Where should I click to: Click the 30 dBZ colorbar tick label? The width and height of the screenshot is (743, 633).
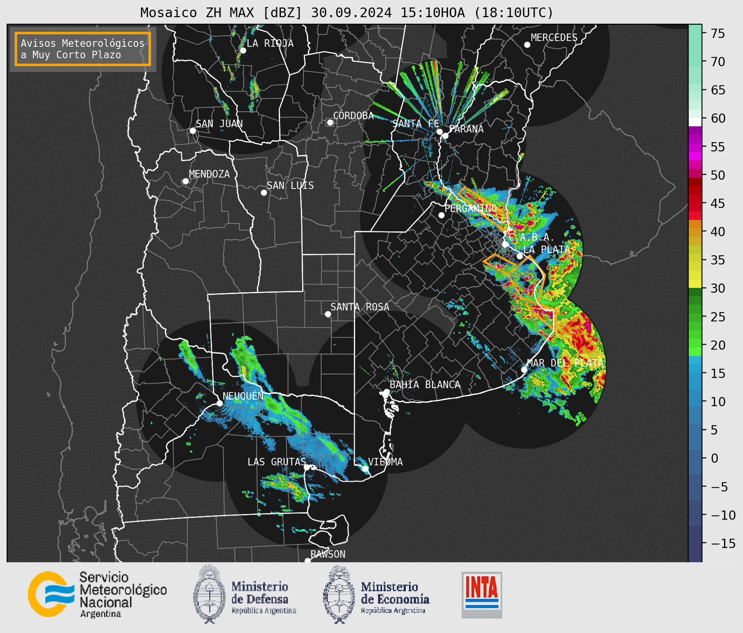(717, 288)
